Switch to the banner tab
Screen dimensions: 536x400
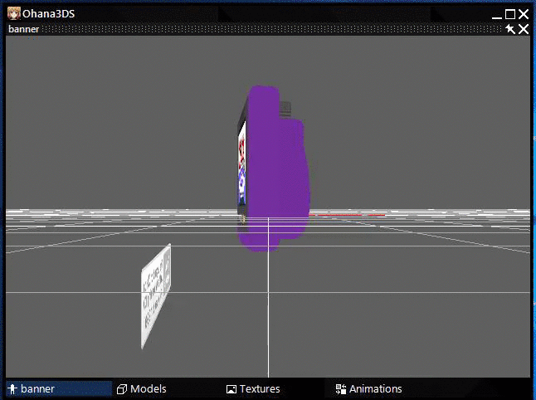(59, 388)
